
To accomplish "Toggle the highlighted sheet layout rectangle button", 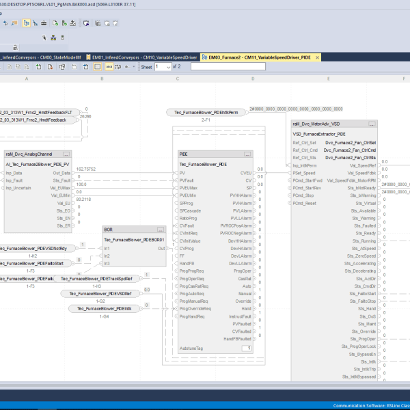I will coord(97,67).
